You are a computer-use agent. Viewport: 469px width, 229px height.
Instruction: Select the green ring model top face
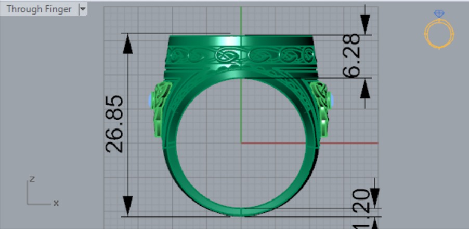(241, 41)
